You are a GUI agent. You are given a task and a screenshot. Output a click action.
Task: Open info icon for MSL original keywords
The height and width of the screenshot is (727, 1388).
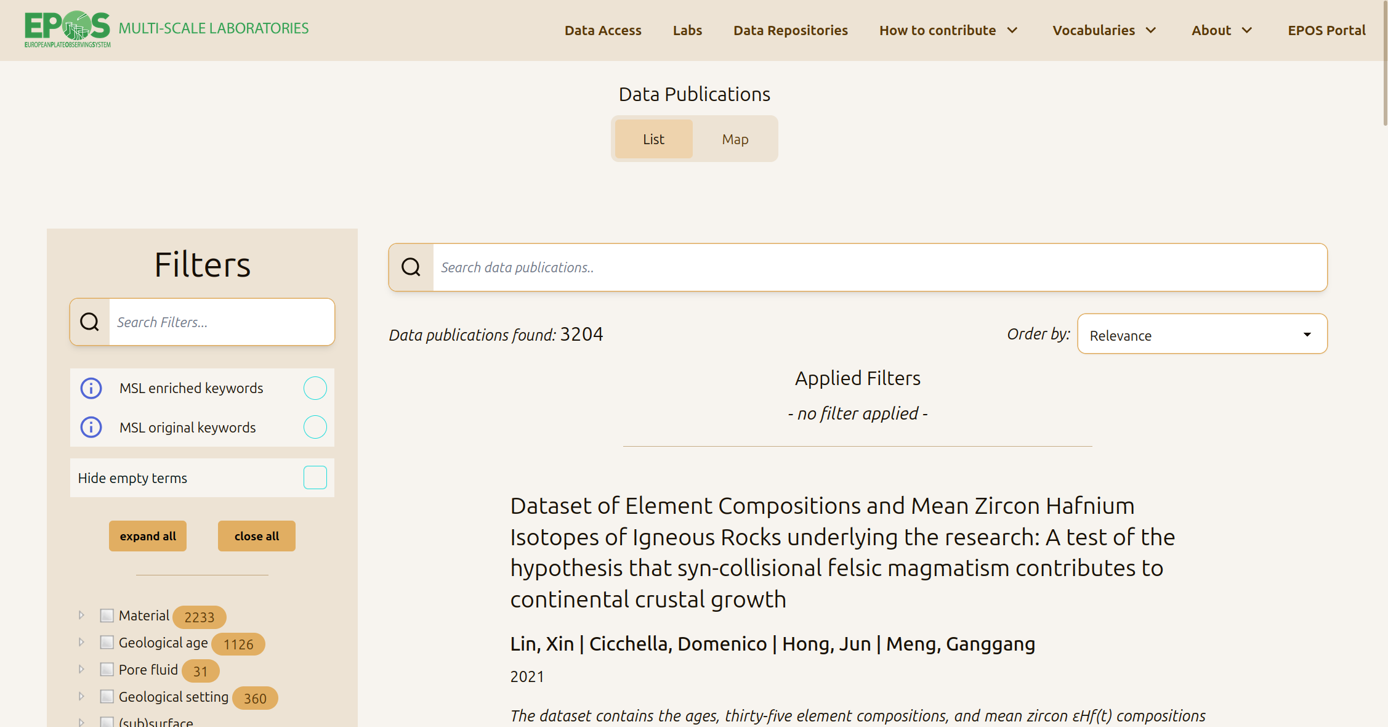tap(91, 427)
